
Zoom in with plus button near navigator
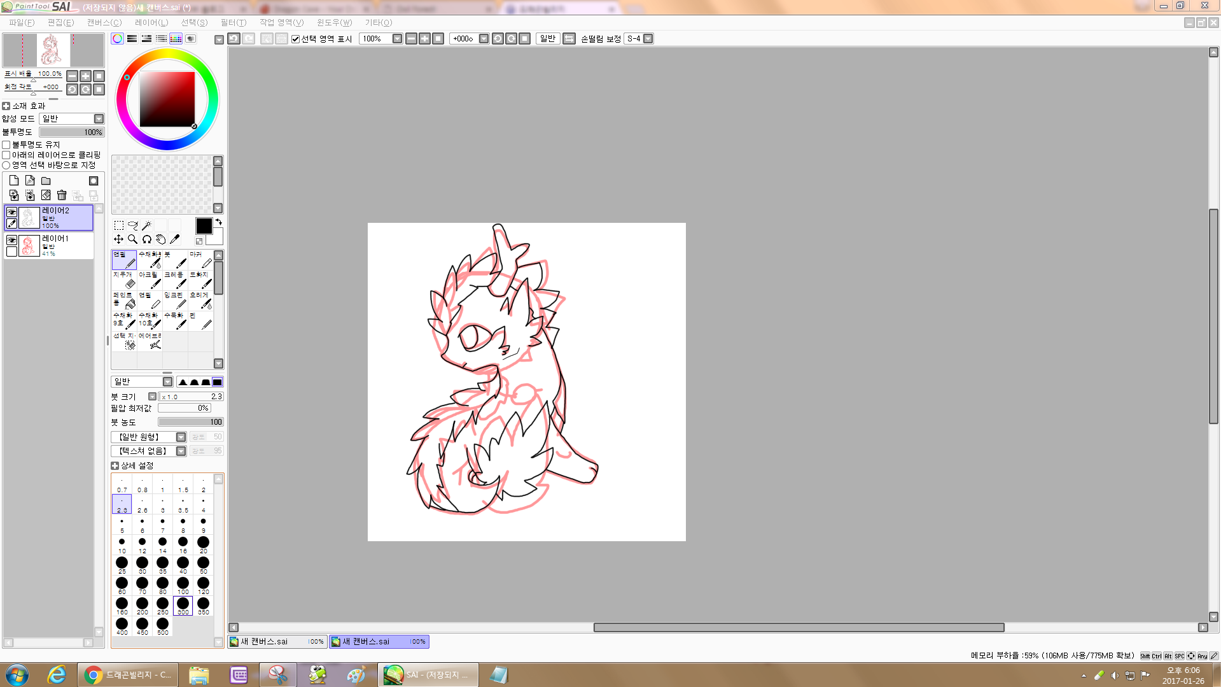coord(85,76)
